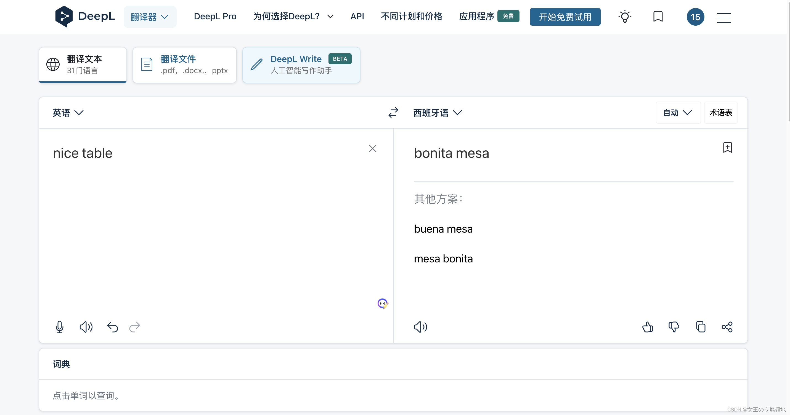Open the 西班牙语 target language dropdown
Screen dimensions: 790x415
[x=437, y=113]
